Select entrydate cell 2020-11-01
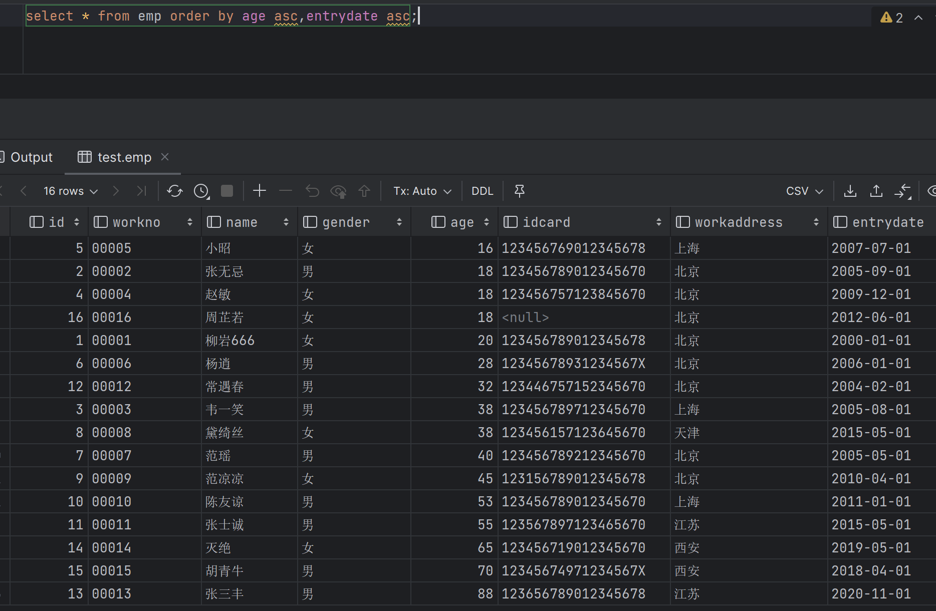The image size is (936, 611). click(x=882, y=594)
